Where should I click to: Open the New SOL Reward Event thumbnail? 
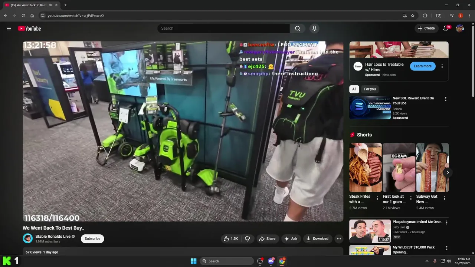point(370,108)
